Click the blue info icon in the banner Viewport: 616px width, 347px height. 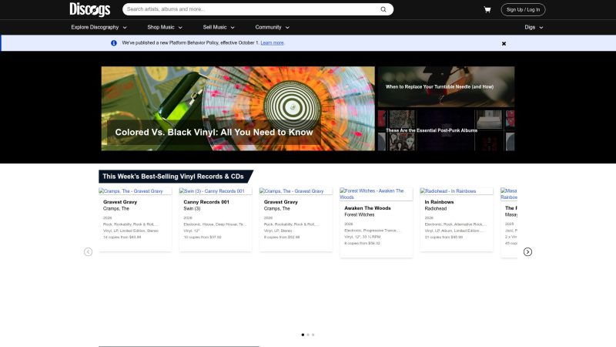click(x=113, y=43)
